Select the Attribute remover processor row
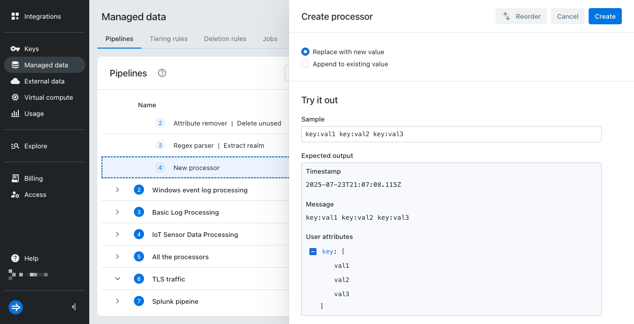634x324 pixels. coord(195,123)
